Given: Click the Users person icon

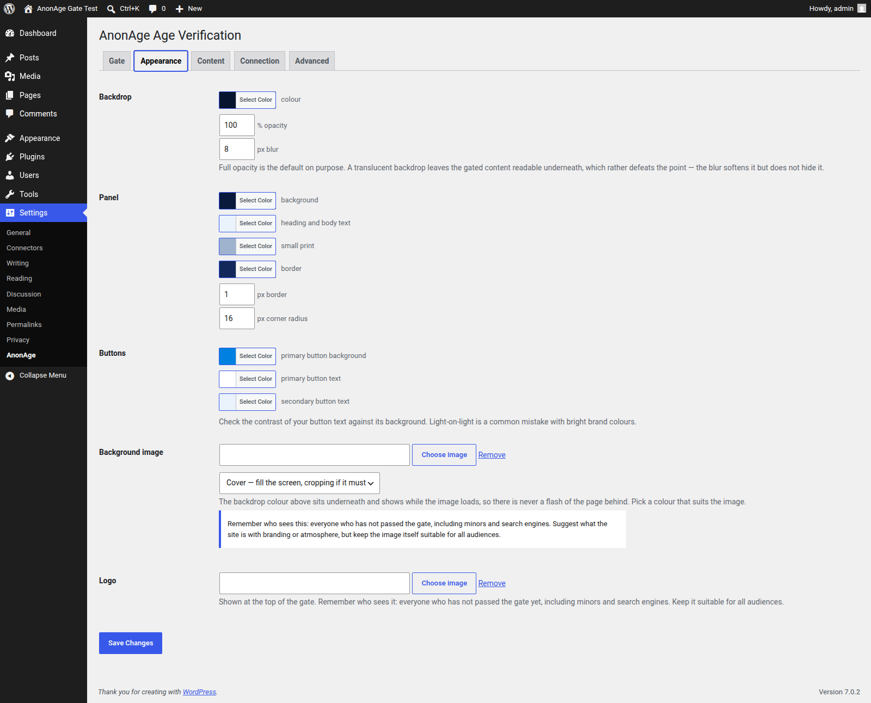Looking at the screenshot, I should pos(10,175).
